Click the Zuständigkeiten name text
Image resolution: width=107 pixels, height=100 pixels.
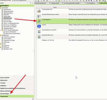coord(46,20)
